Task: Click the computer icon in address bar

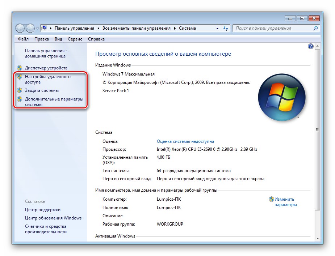Action: pos(44,28)
